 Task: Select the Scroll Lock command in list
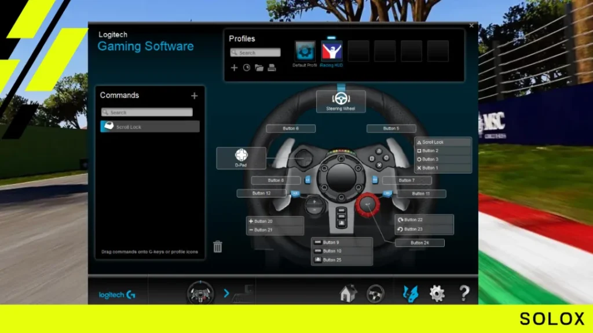[149, 127]
